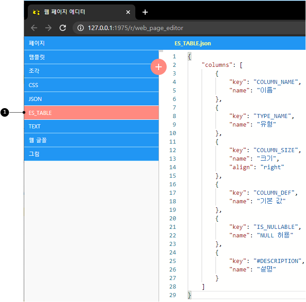Open the 웹 글꼴 sidebar item
The image size is (306, 302).
91,140
